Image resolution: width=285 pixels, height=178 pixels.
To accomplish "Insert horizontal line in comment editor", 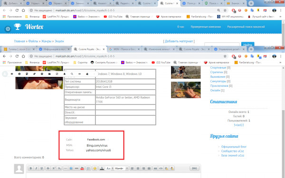I will 66,169.
